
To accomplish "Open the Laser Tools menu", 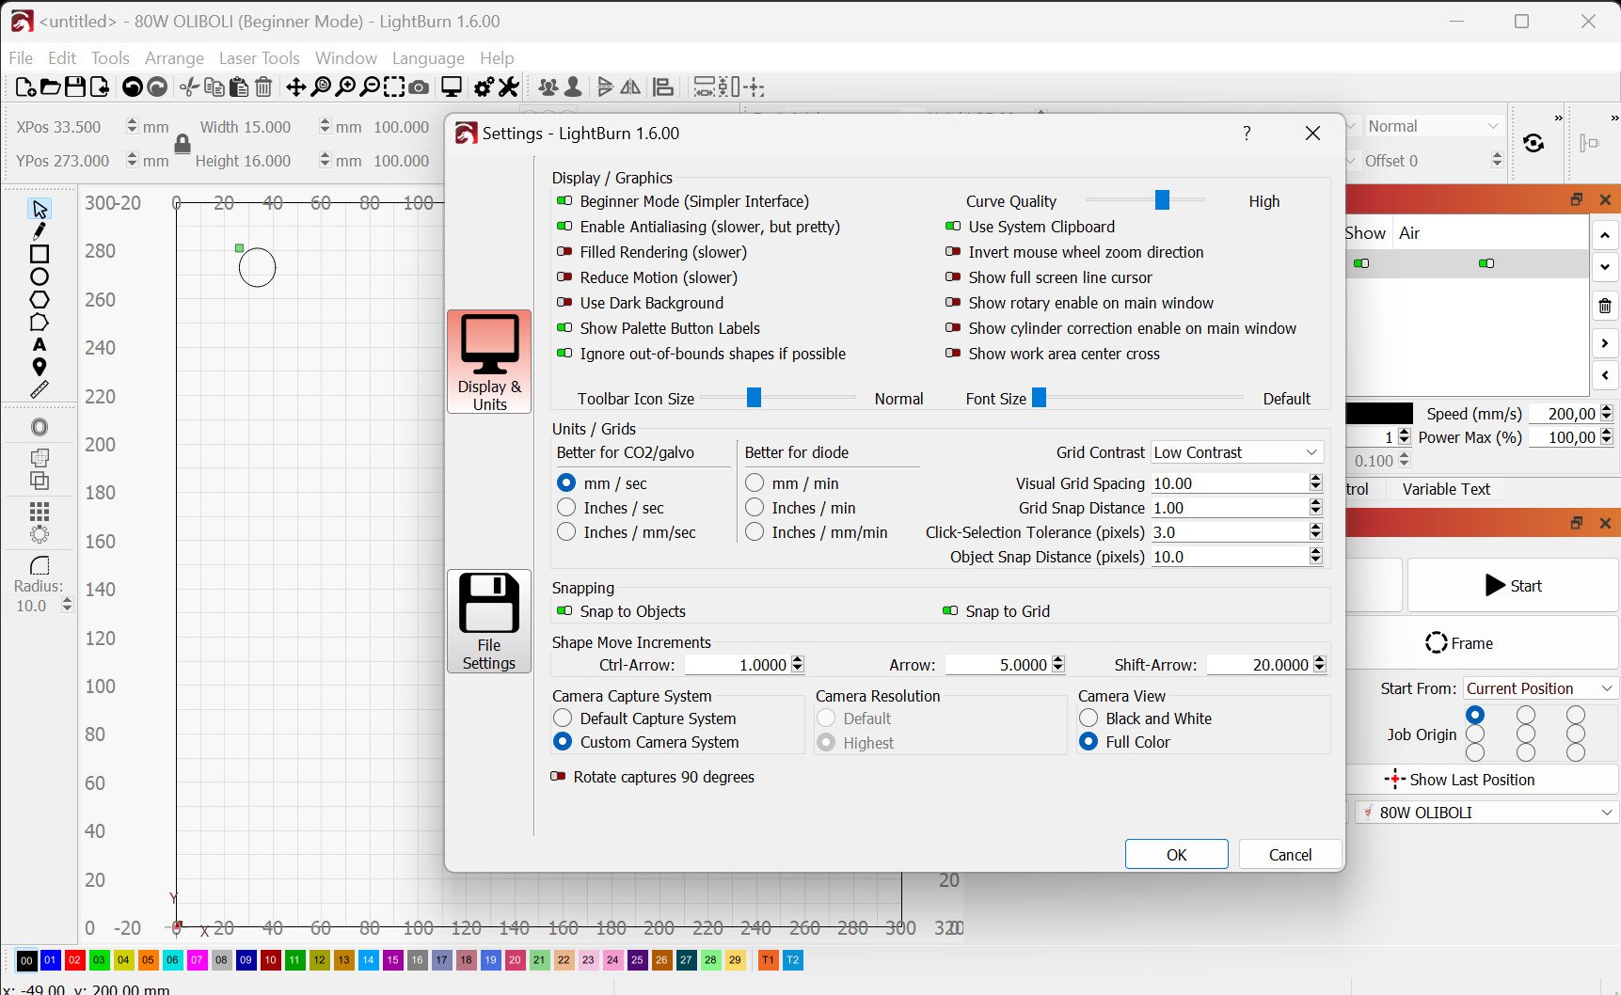I will point(259,58).
